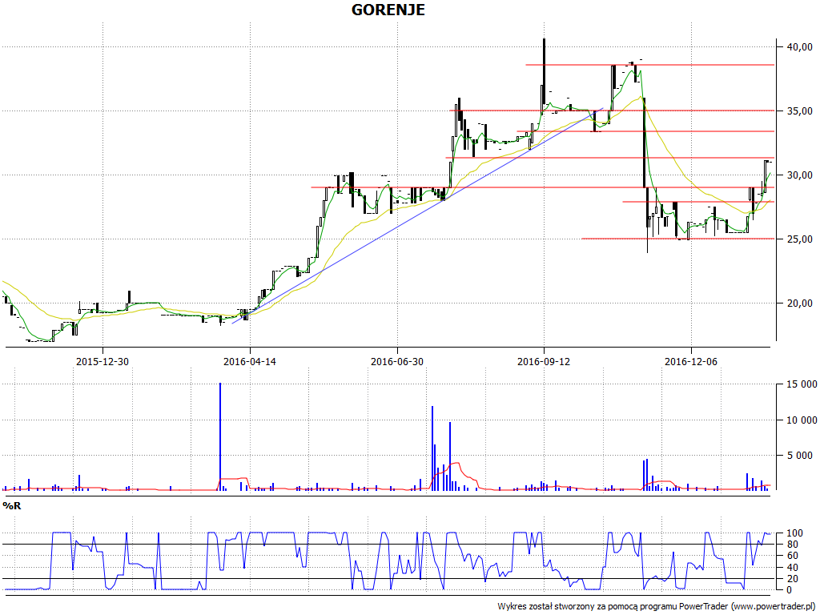The height and width of the screenshot is (615, 820).
Task: Click the blue ascending trend line
Action: pyautogui.click(x=418, y=215)
